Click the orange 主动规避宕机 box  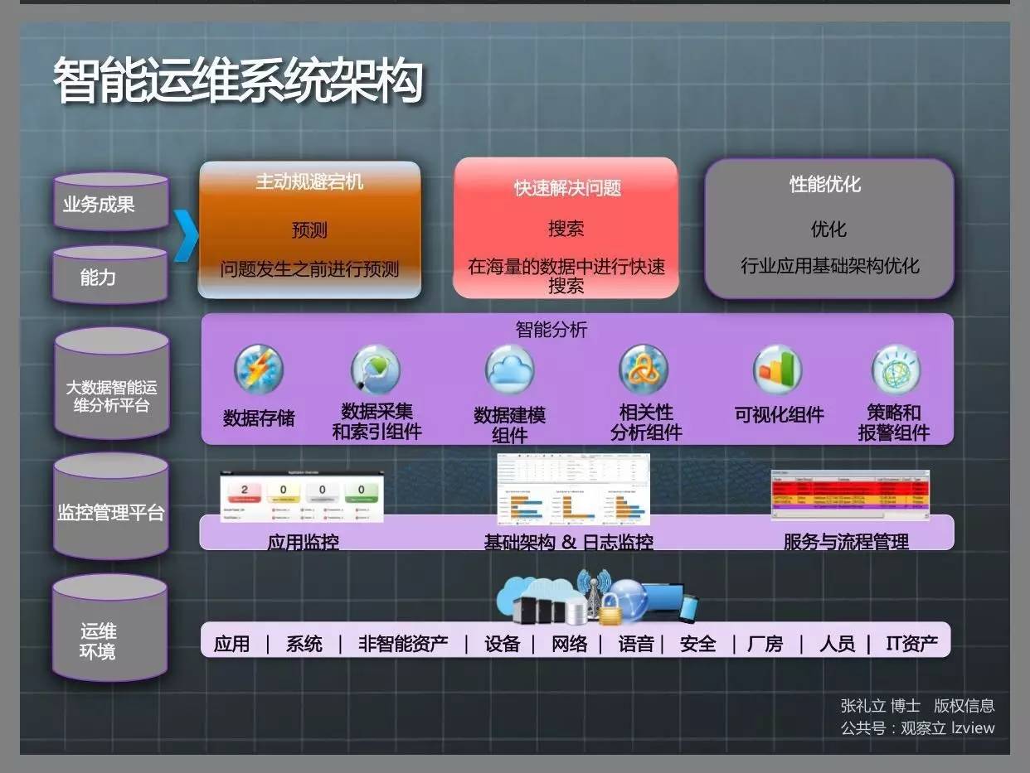(309, 229)
